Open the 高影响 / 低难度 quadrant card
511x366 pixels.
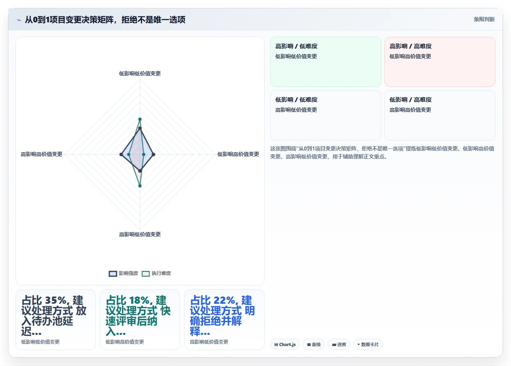click(x=326, y=62)
